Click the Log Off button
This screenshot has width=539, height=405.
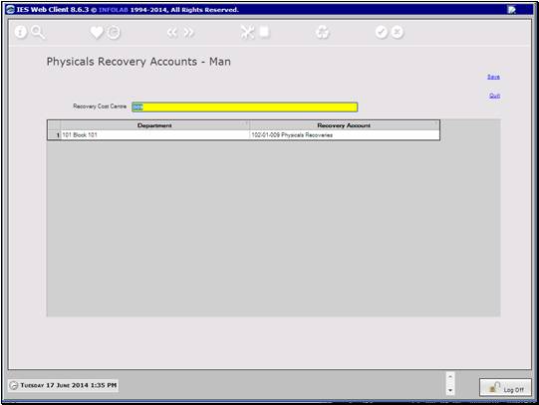coord(505,388)
